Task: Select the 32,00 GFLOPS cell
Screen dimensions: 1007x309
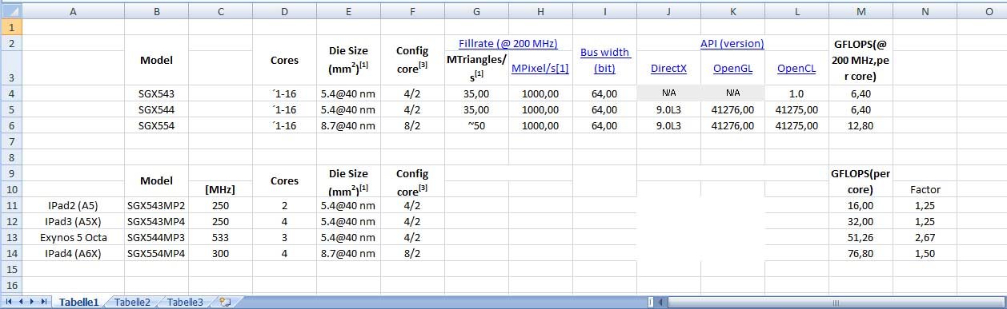Action: (x=861, y=221)
